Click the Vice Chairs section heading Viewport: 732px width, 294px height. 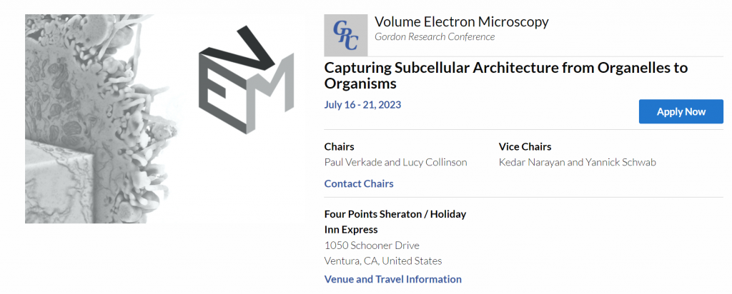point(525,146)
